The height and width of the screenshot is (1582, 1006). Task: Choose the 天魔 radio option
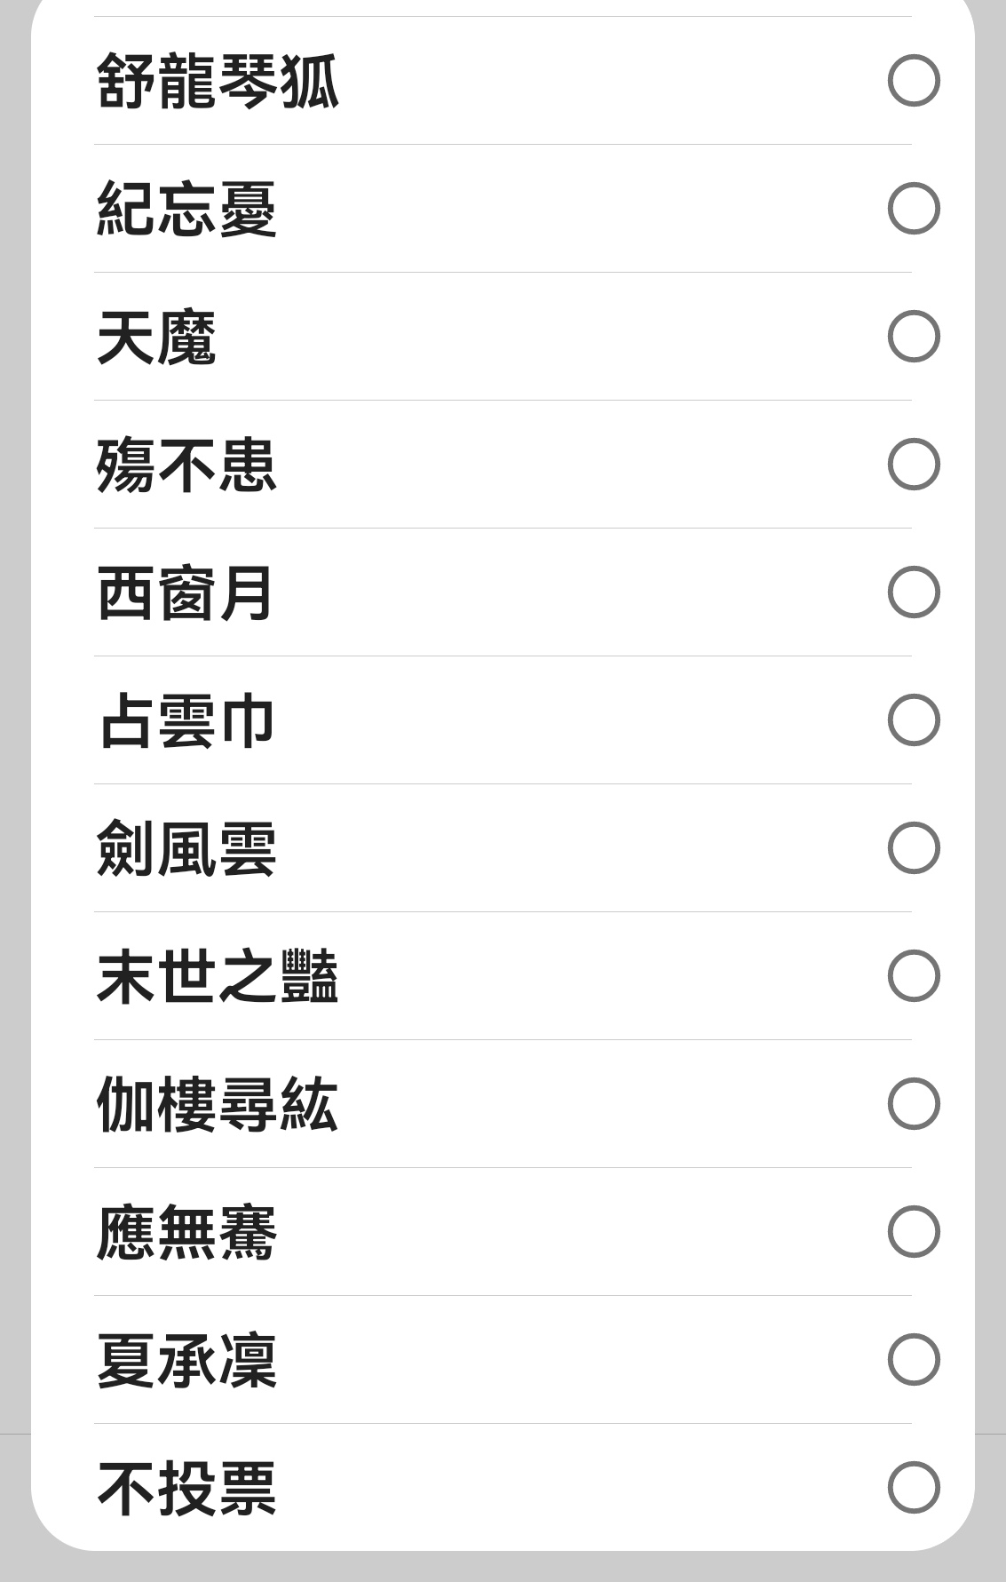(914, 337)
